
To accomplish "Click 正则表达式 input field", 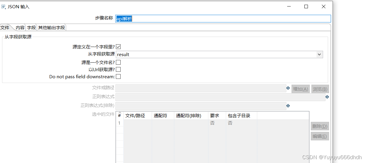I will [x=220, y=97].
